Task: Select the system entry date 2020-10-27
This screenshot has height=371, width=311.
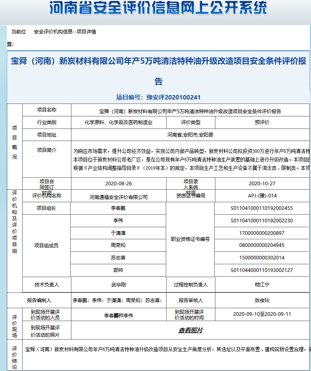Action: (x=262, y=184)
